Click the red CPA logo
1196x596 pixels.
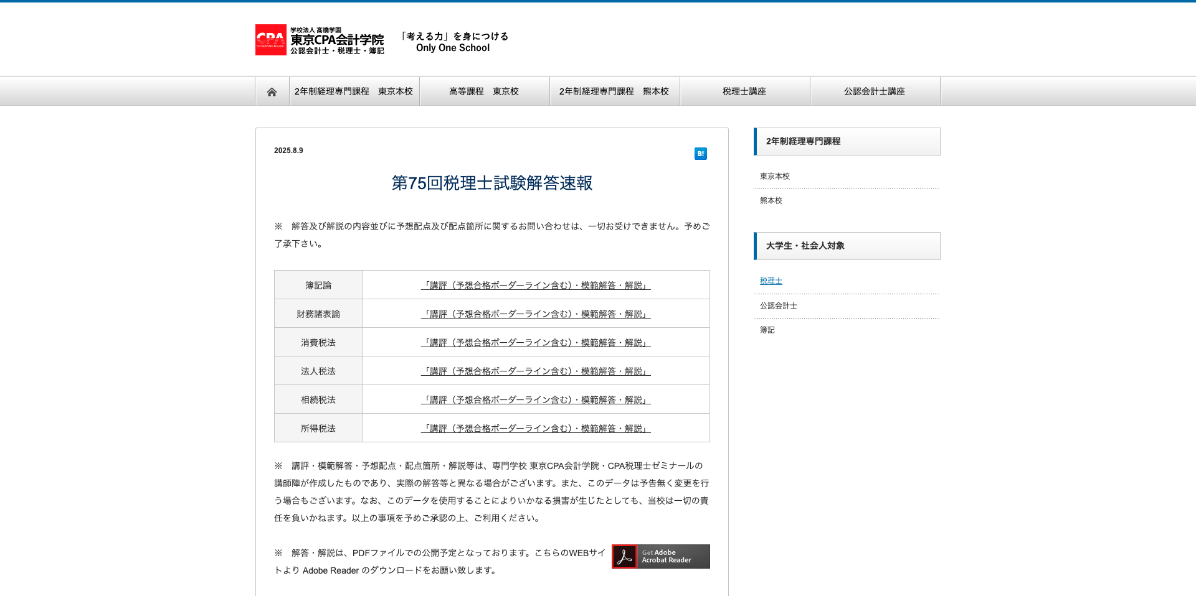coord(271,40)
